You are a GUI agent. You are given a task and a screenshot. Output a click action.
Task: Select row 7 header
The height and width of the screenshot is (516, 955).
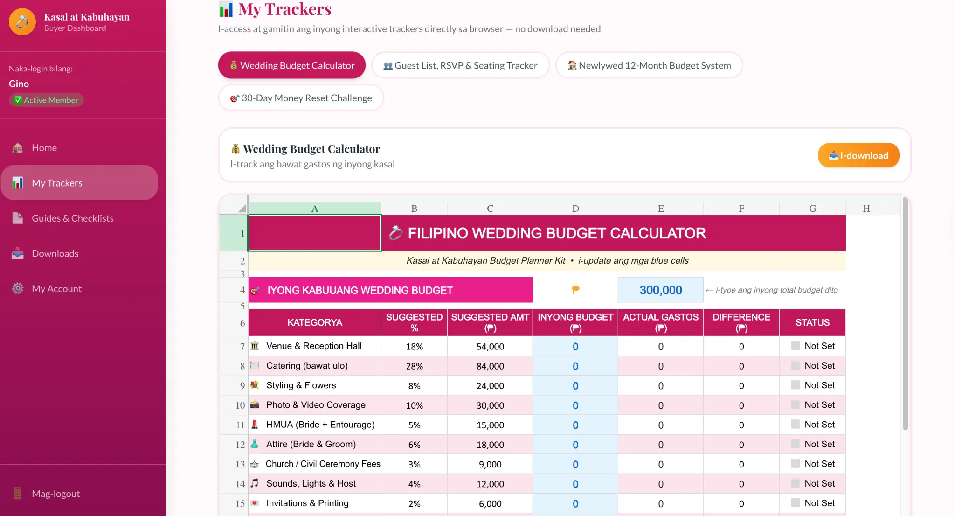pyautogui.click(x=234, y=346)
